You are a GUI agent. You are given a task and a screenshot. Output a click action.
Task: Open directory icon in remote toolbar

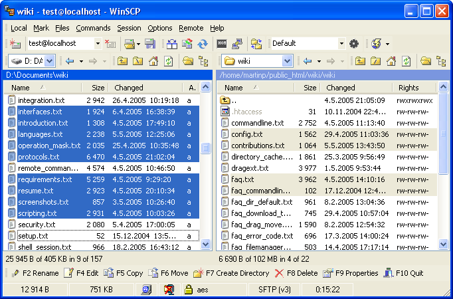(x=426, y=61)
